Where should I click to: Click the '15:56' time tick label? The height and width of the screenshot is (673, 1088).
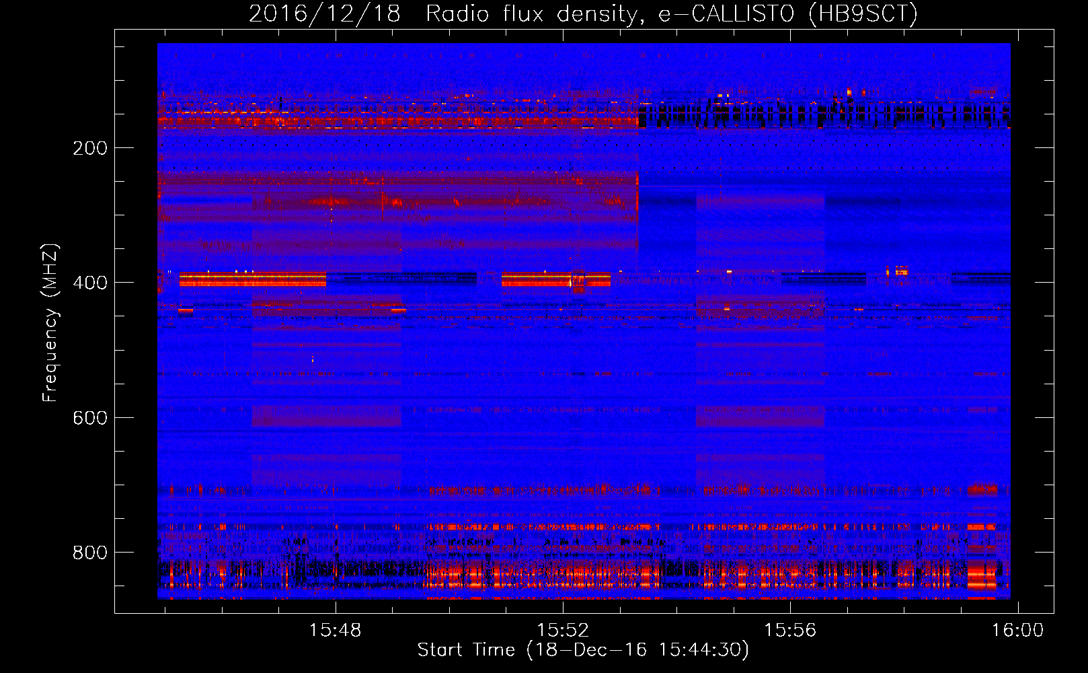pos(790,631)
